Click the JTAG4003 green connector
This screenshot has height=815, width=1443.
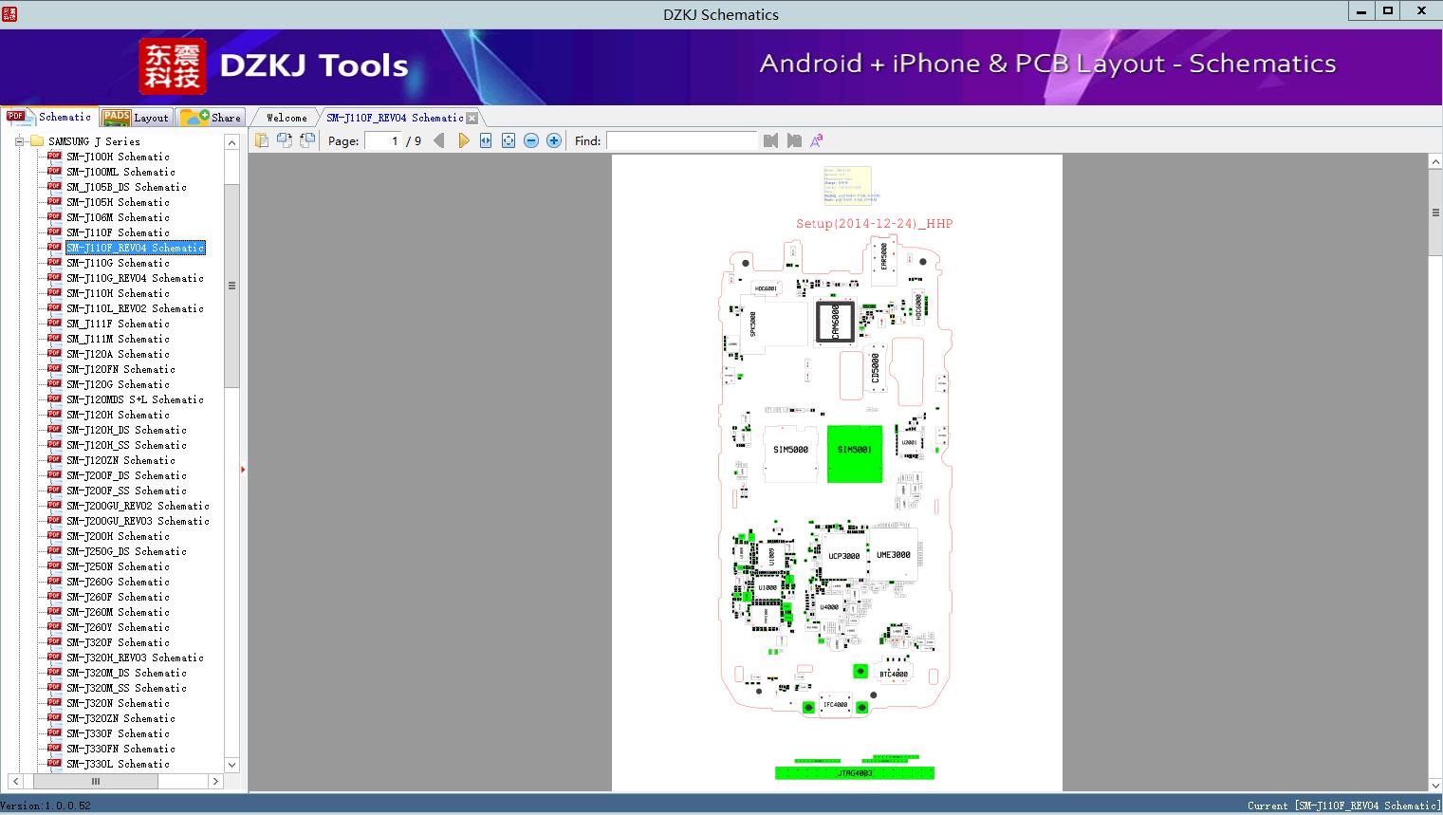[x=855, y=773]
